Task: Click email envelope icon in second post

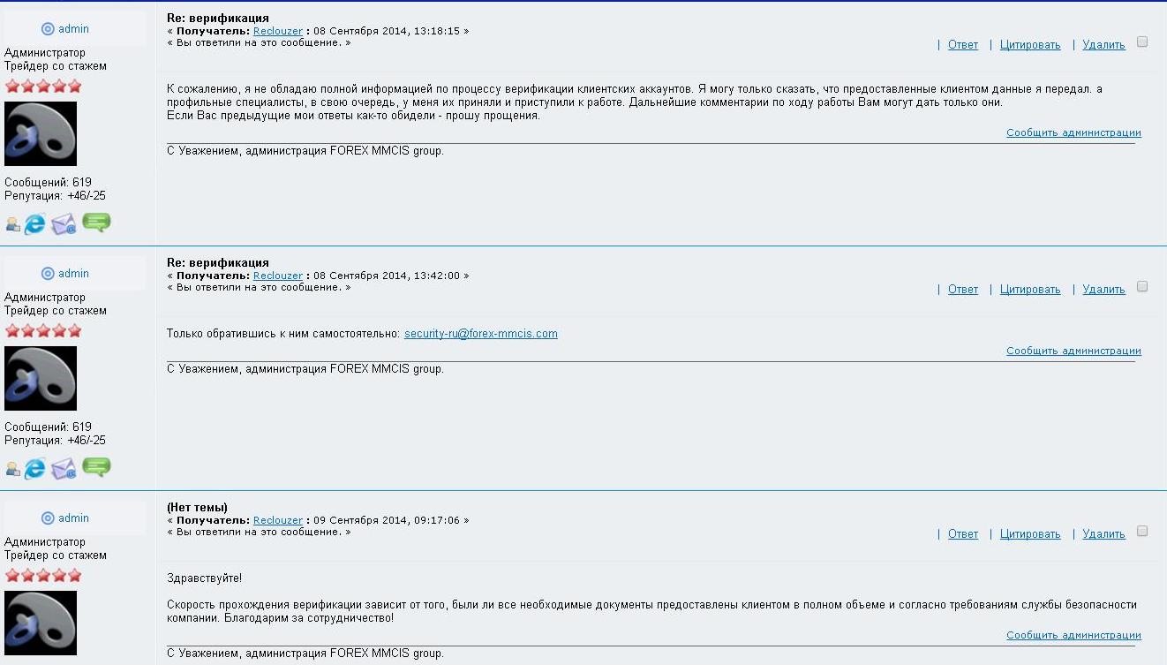Action: [64, 469]
